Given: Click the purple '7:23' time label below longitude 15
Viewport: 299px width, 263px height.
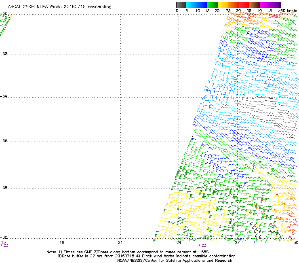Looking at the screenshot, I should (4, 246).
